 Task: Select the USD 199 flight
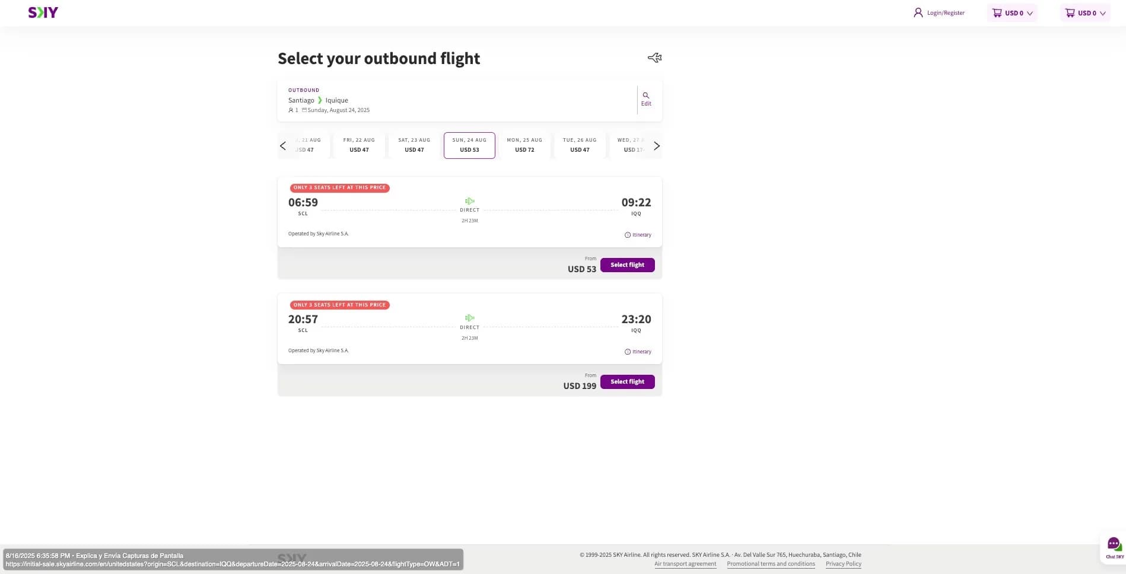coord(627,382)
